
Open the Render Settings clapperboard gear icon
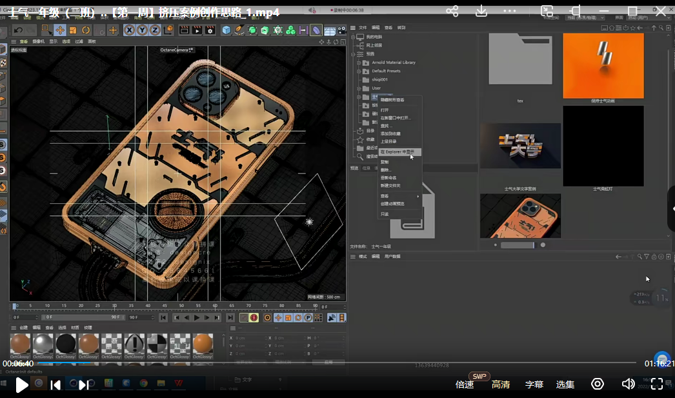click(x=210, y=30)
